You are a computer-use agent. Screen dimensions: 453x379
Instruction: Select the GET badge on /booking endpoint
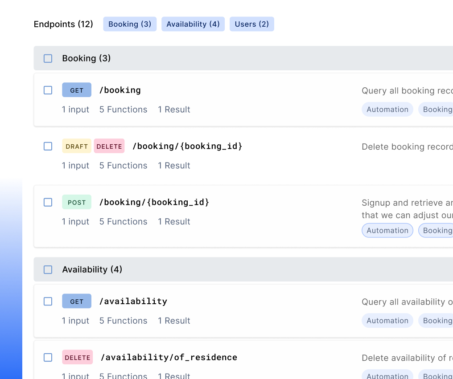[76, 90]
